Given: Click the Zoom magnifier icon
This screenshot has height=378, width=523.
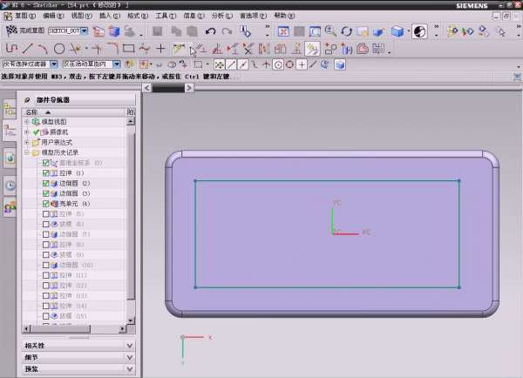Looking at the screenshot, I should [330, 31].
